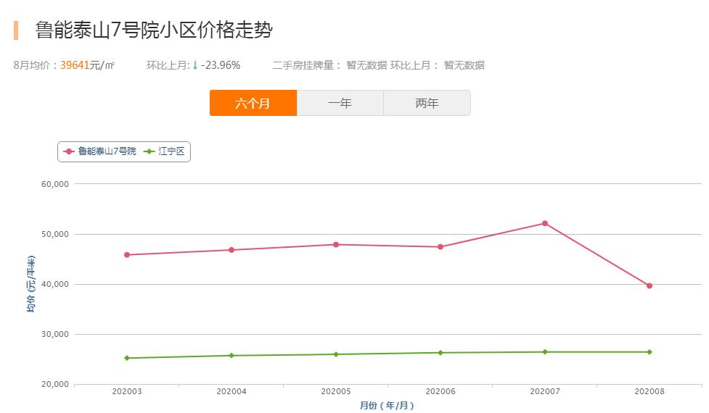Click the 40,000 y-axis label
This screenshot has height=413, width=709.
pyautogui.click(x=55, y=284)
